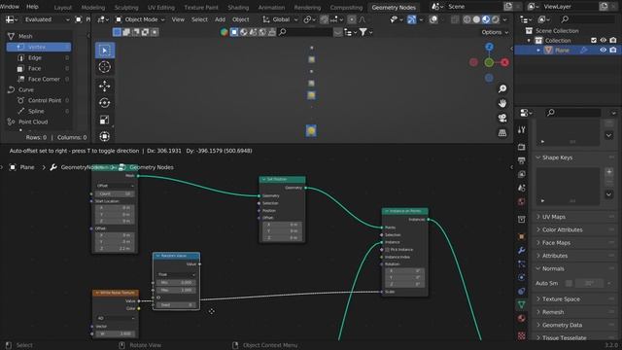
Task: Open World properties tab
Action: [522, 201]
